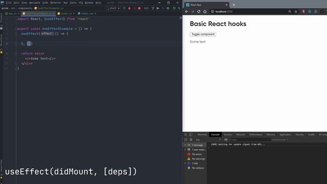Open the 'Default levels' dropdown
The height and width of the screenshot is (184, 327).
coord(280,140)
